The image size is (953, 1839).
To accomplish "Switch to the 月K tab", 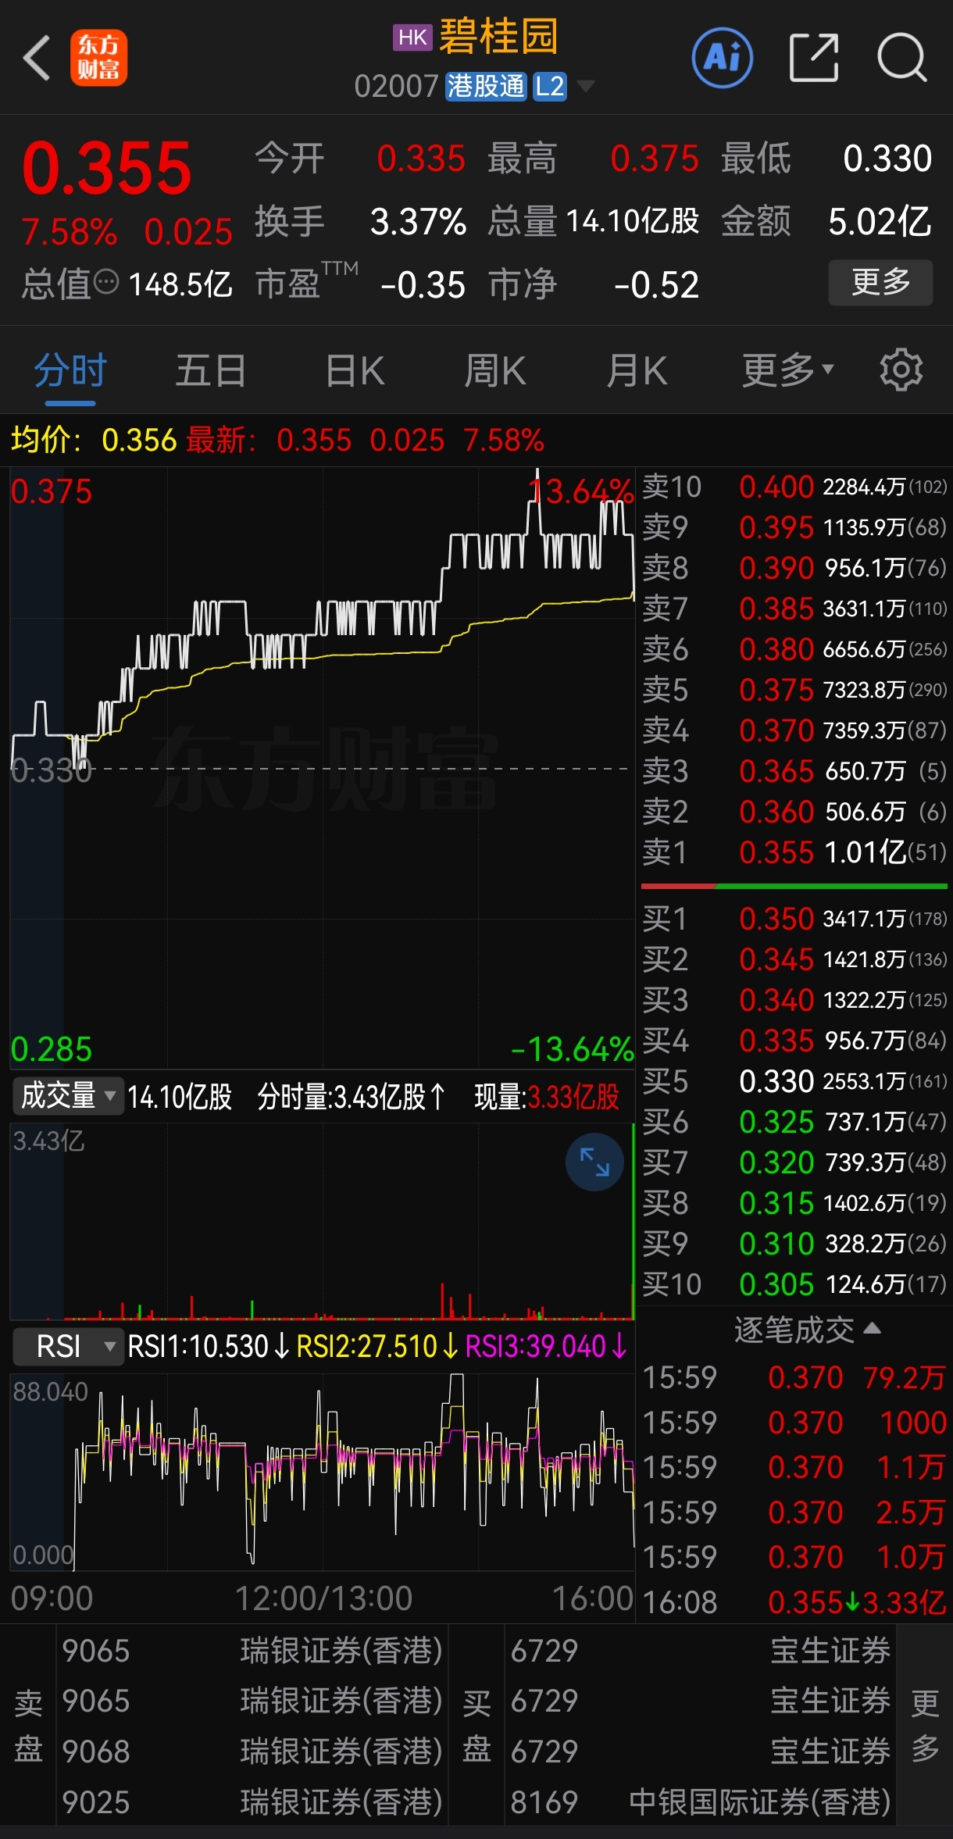I will 637,370.
